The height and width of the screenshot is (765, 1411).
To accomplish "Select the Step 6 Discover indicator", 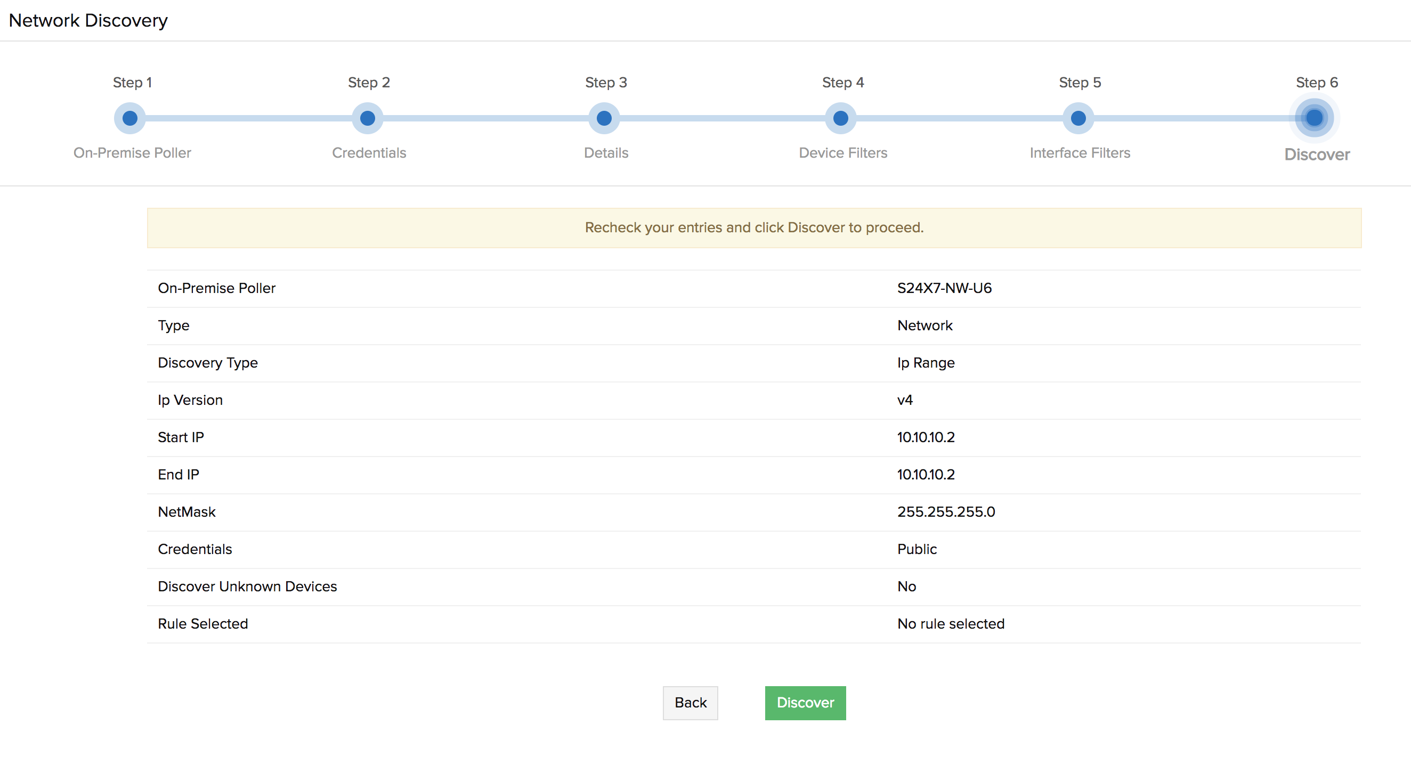I will point(1315,117).
